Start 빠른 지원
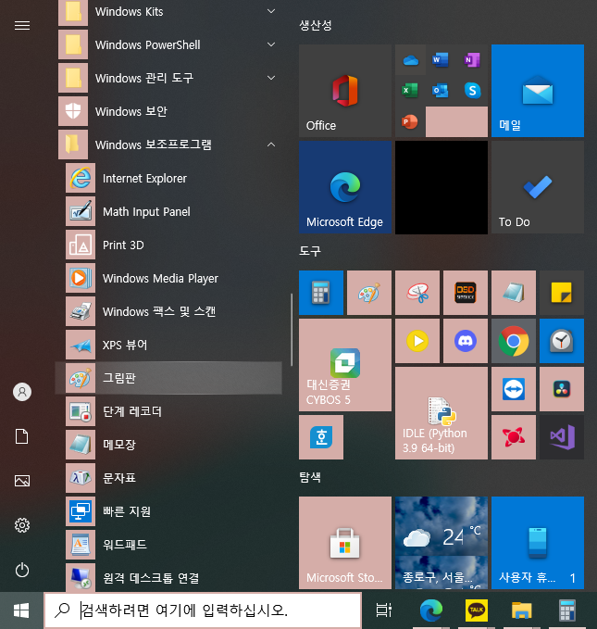This screenshot has width=597, height=629. click(x=168, y=511)
